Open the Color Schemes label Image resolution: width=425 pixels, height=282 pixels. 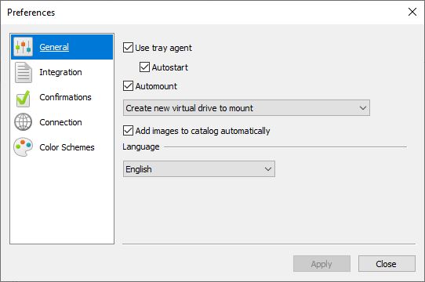pyautogui.click(x=67, y=147)
